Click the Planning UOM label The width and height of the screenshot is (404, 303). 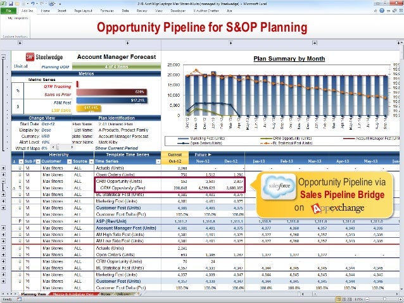coord(55,67)
